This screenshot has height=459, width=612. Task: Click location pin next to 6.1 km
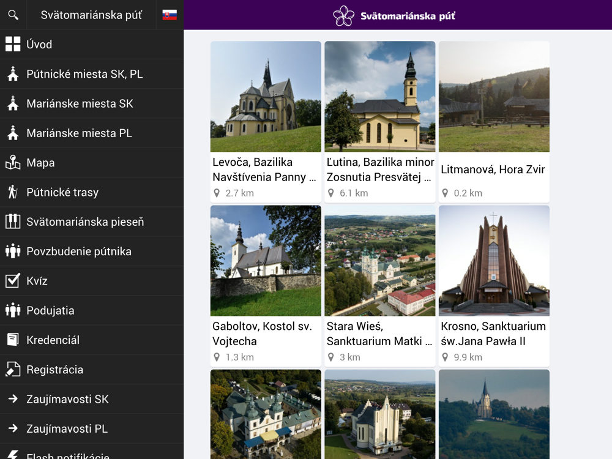tap(331, 193)
